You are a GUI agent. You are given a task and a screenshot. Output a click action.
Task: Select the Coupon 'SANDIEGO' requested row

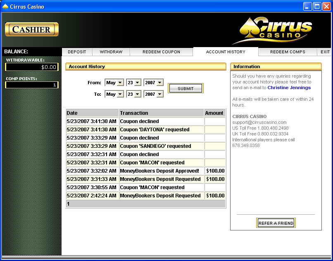click(146, 146)
